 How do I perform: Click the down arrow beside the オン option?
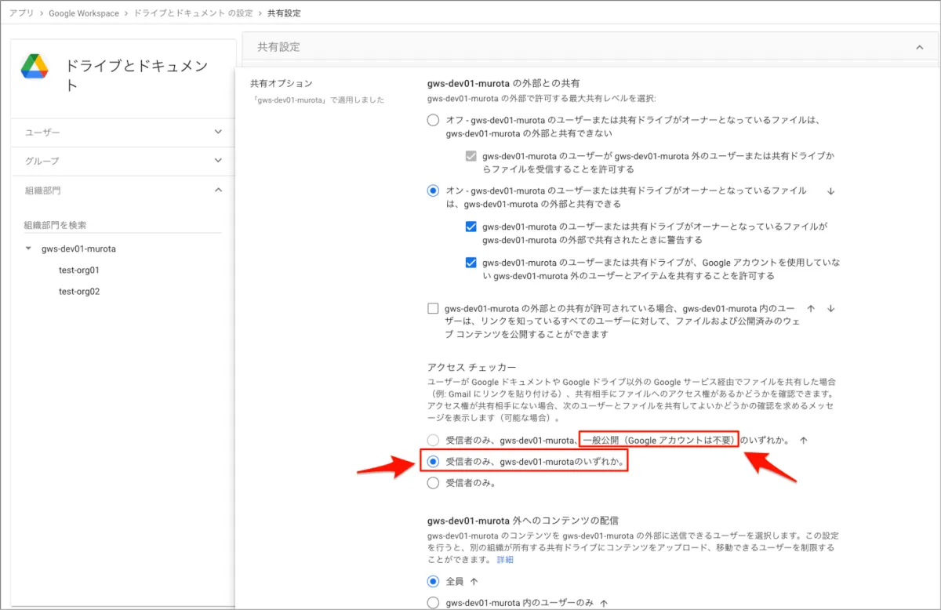pos(831,191)
